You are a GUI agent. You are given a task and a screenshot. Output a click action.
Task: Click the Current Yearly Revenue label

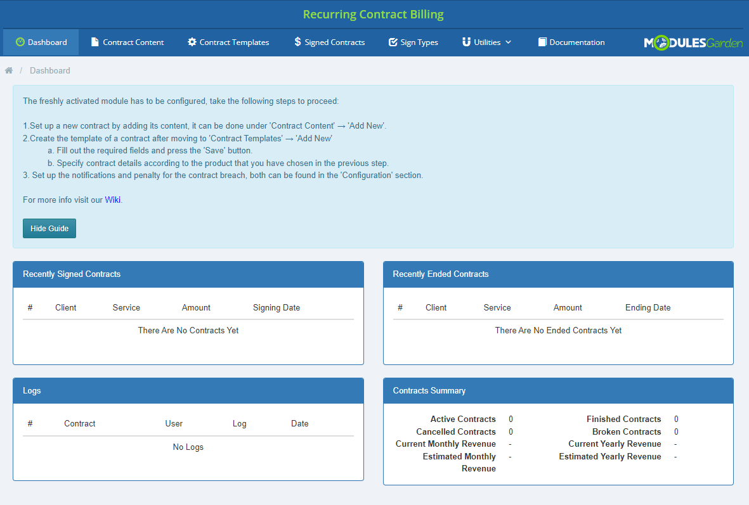(x=615, y=444)
